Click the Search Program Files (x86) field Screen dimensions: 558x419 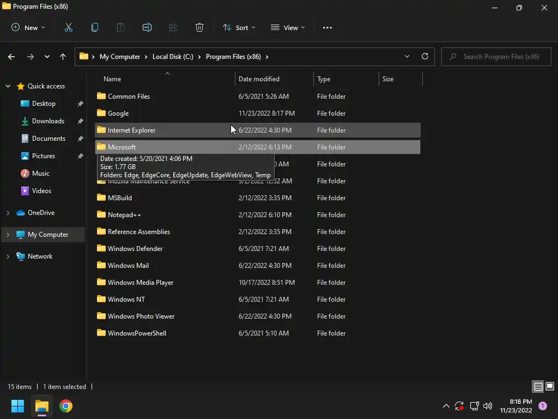tap(496, 57)
